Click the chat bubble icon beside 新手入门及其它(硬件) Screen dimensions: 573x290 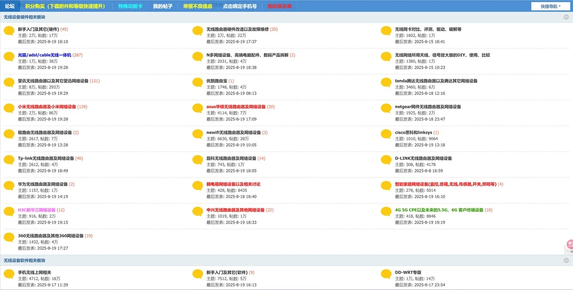click(x=9, y=31)
